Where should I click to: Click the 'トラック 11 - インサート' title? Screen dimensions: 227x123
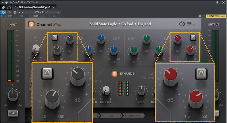[24, 2]
